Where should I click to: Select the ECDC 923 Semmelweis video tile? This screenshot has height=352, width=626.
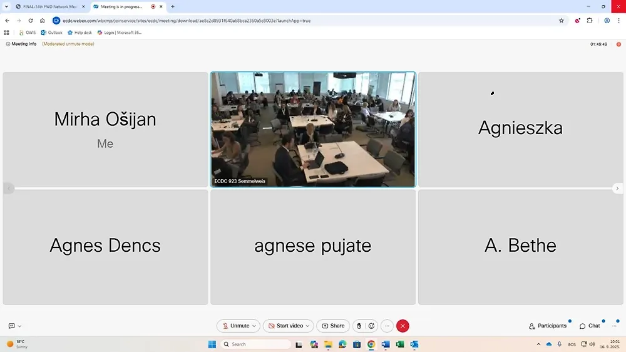[313, 130]
